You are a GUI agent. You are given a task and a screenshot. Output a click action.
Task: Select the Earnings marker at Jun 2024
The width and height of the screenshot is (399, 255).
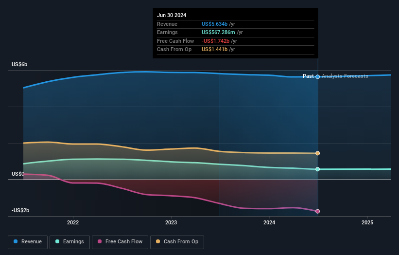click(x=317, y=169)
